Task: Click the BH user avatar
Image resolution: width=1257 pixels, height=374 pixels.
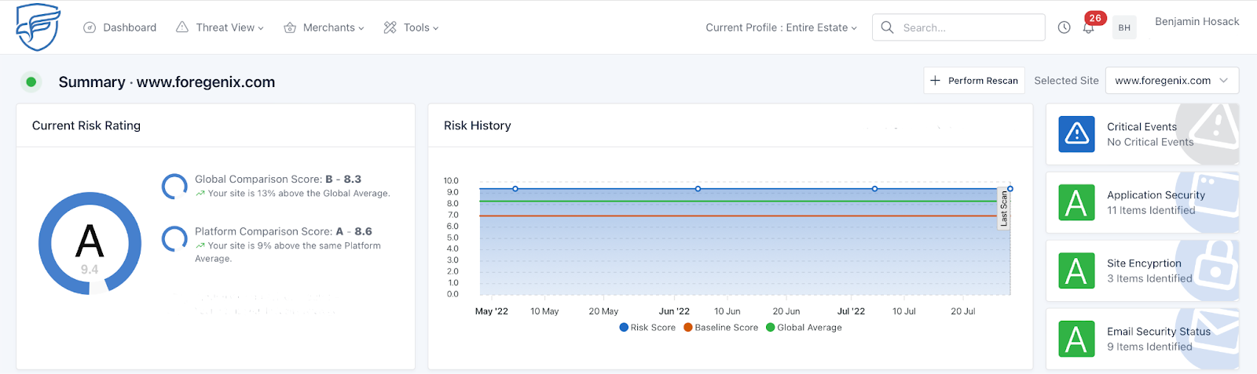Action: [1124, 27]
